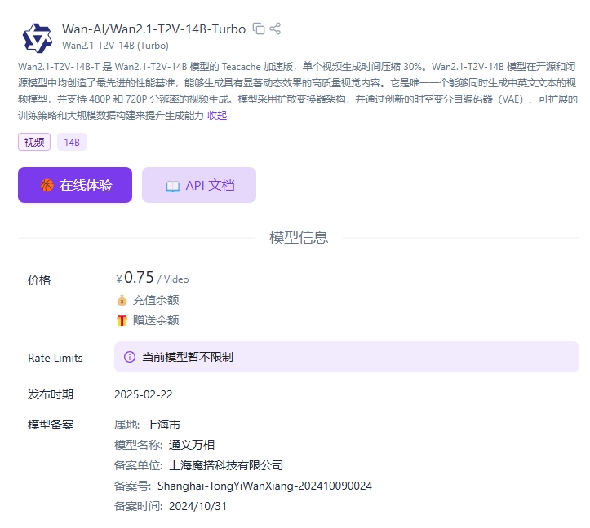Click subtitle Wan2.1-T2V-14B (Turbo)
This screenshot has width=590, height=528.
point(116,46)
